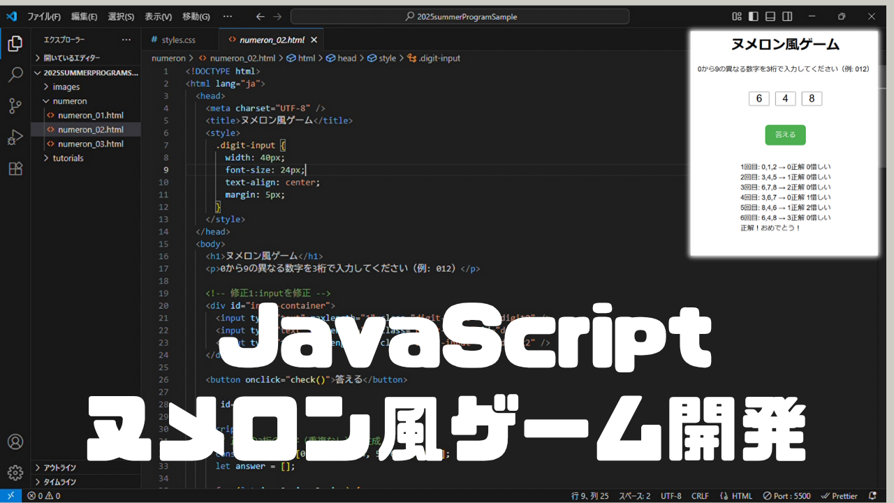Open numeron_03.html in the explorer
The height and width of the screenshot is (503, 894).
[90, 144]
